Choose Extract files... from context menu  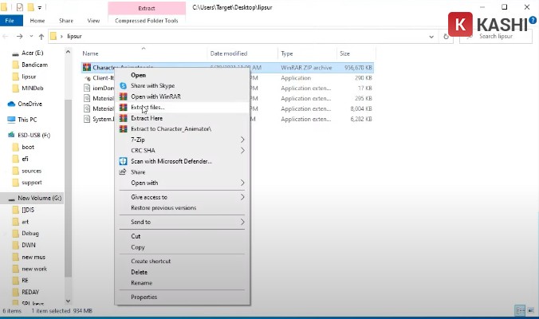[148, 107]
